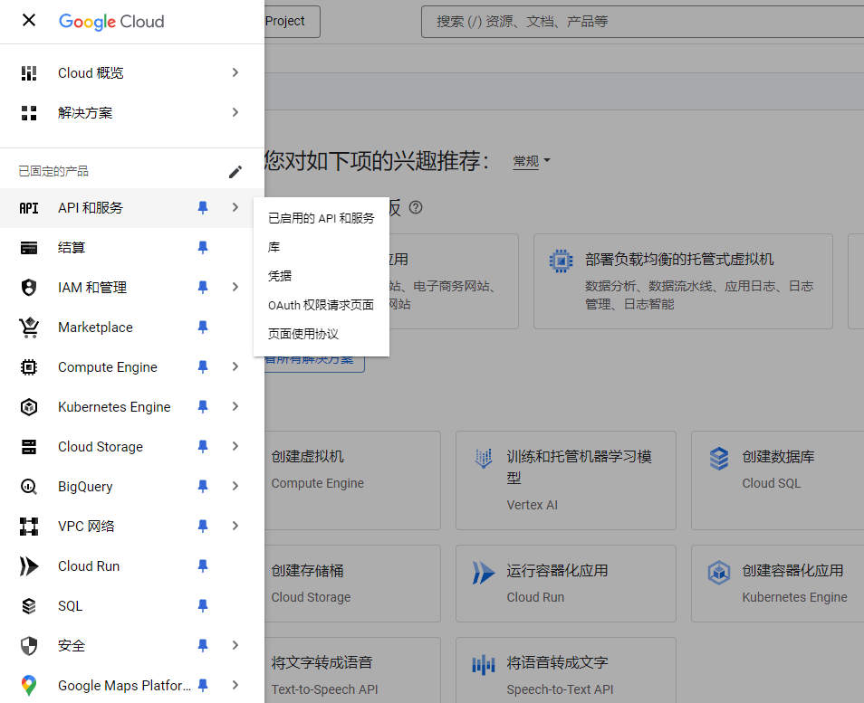Unpin Google Maps Platform from pinned products
The width and height of the screenshot is (864, 703).
tap(203, 685)
